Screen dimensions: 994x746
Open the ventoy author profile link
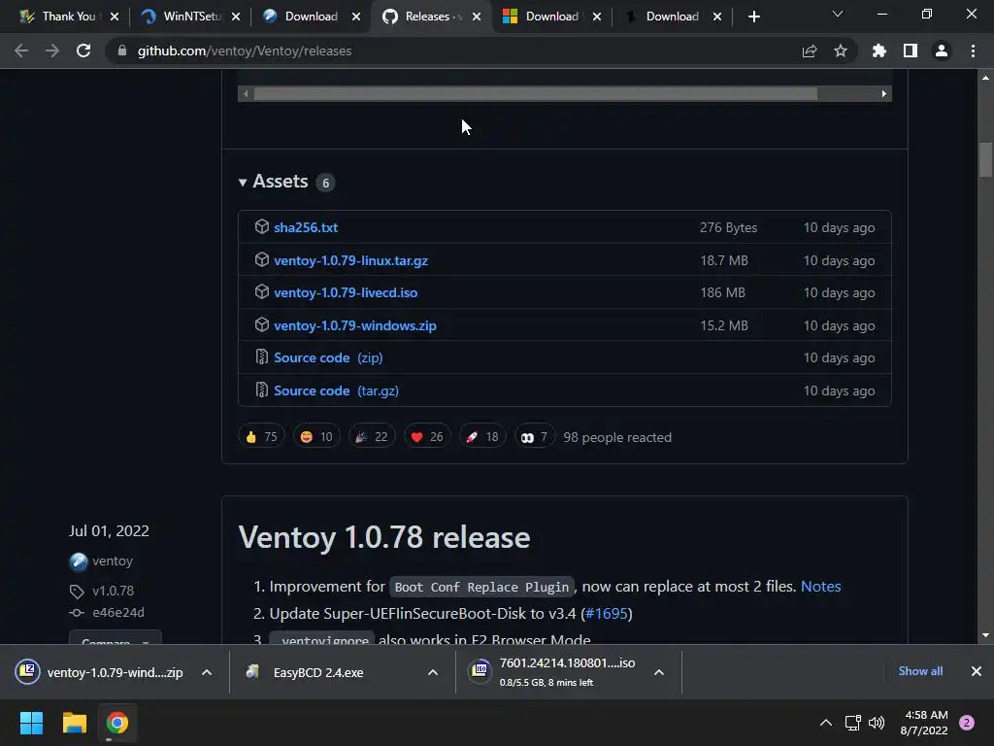point(113,560)
